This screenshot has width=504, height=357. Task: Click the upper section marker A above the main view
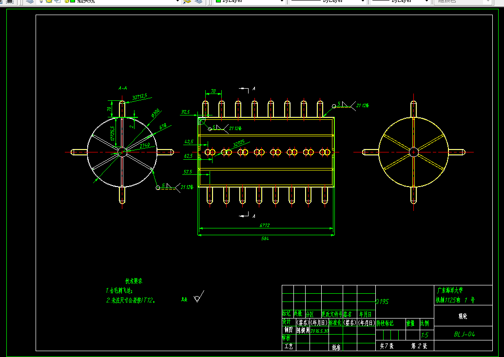click(x=253, y=88)
